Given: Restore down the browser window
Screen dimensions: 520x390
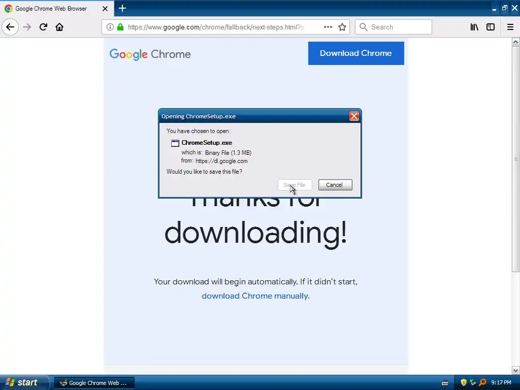Looking at the screenshot, I should click(504, 8).
